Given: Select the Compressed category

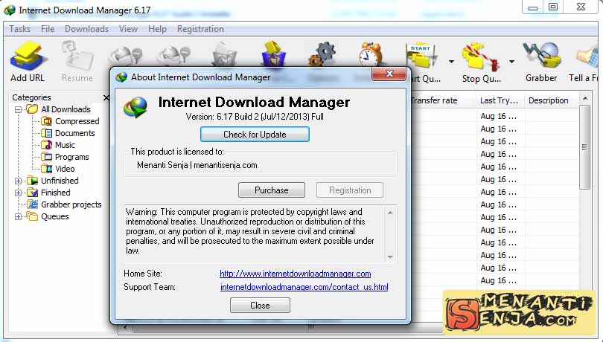Looking at the screenshot, I should (77, 121).
